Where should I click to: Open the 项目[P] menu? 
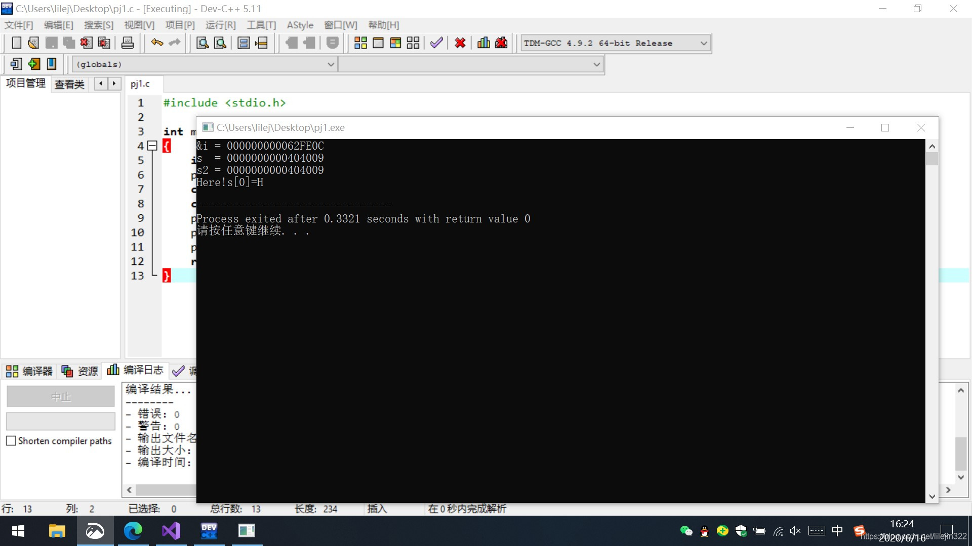(x=180, y=25)
